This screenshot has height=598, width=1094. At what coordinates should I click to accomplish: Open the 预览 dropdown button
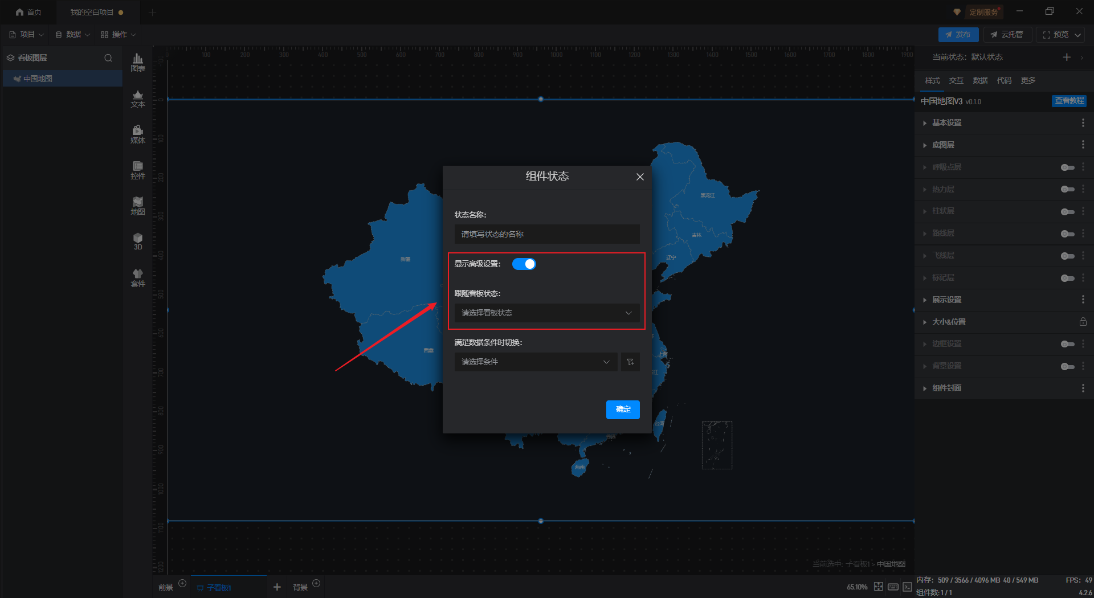pyautogui.click(x=1061, y=35)
